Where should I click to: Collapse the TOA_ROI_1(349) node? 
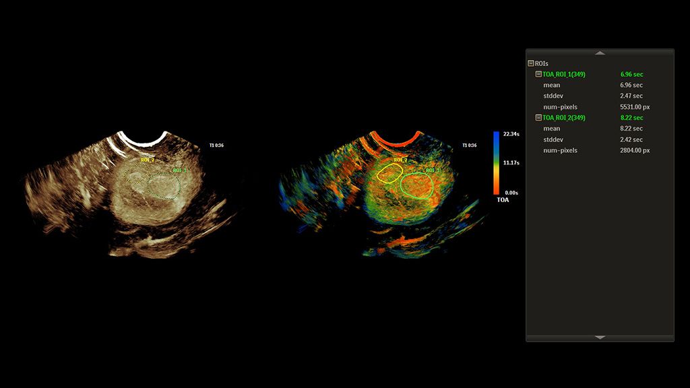pos(538,74)
